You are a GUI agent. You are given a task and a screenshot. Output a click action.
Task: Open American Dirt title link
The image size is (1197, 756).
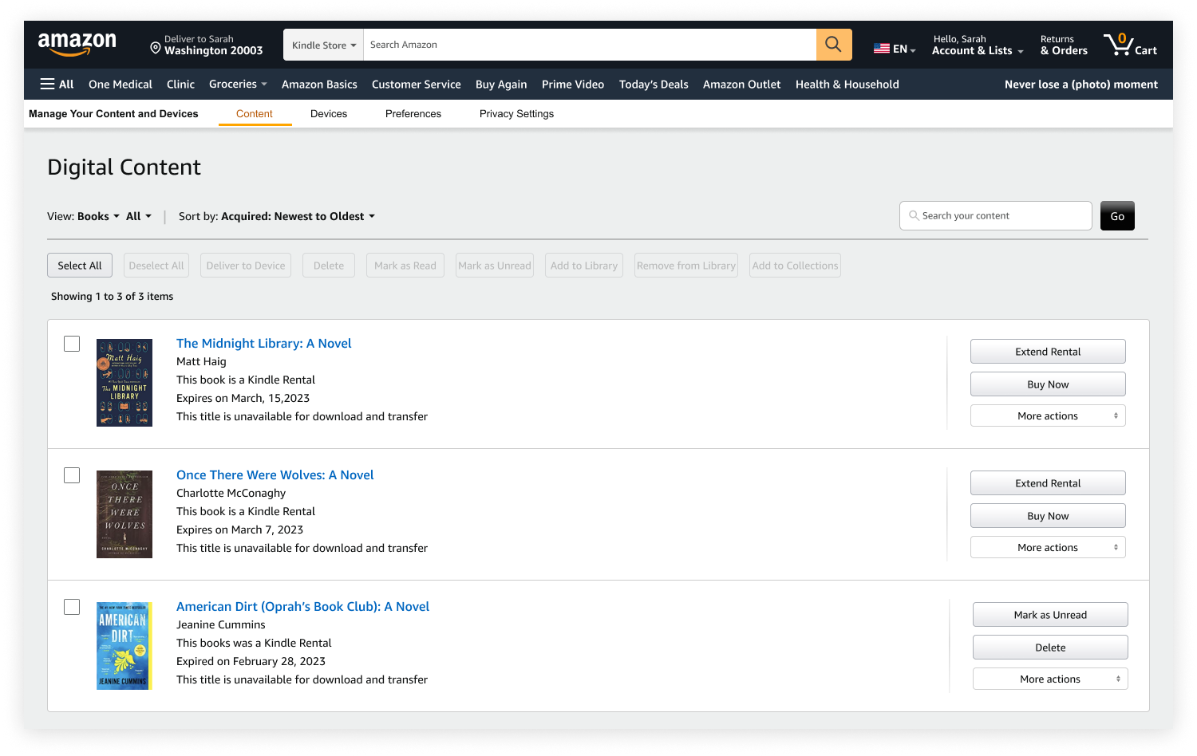(302, 607)
